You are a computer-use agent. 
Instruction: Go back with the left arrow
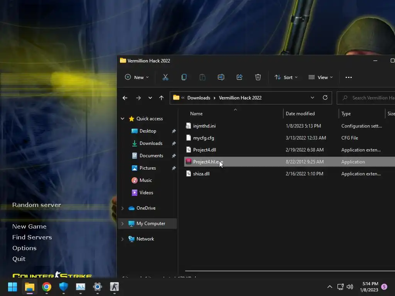(125, 98)
